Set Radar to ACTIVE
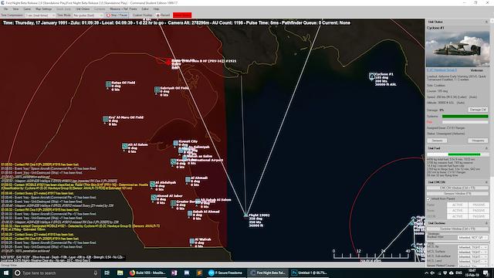 [457, 205]
